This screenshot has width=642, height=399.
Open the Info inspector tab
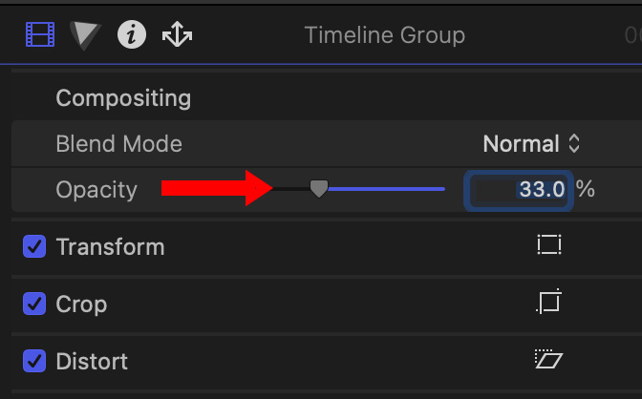(x=132, y=36)
